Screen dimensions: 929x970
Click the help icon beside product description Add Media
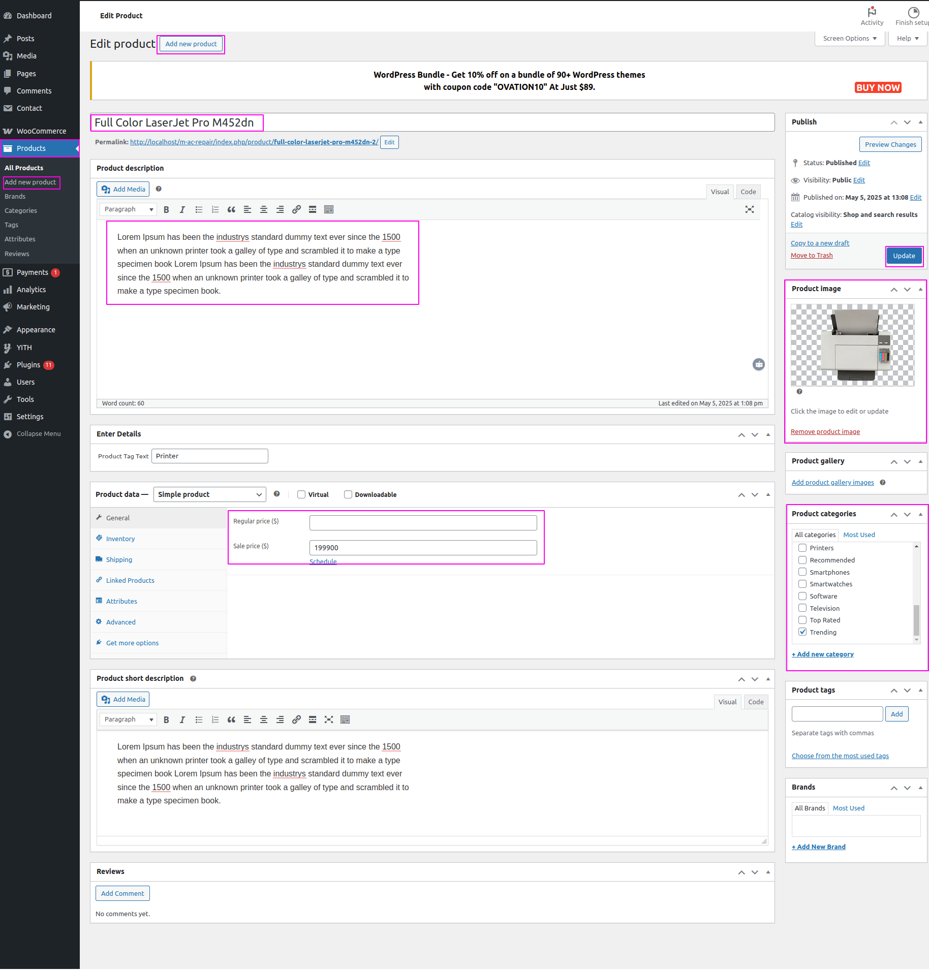click(159, 189)
